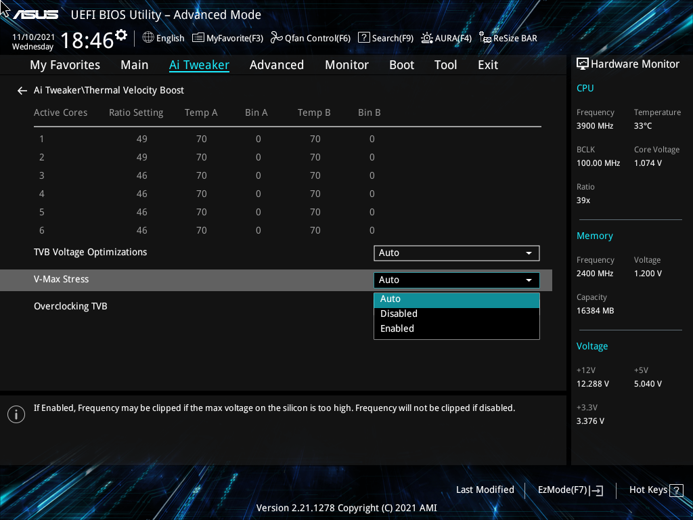Open the Qfan Control fan icon
This screenshot has width=693, height=520.
(276, 38)
